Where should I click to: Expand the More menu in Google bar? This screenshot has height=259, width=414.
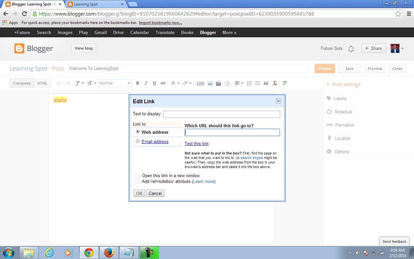[x=229, y=32]
